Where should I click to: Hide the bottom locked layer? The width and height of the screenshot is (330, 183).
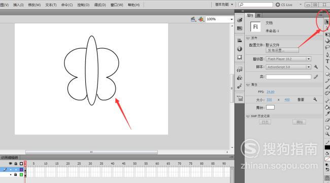(11, 174)
